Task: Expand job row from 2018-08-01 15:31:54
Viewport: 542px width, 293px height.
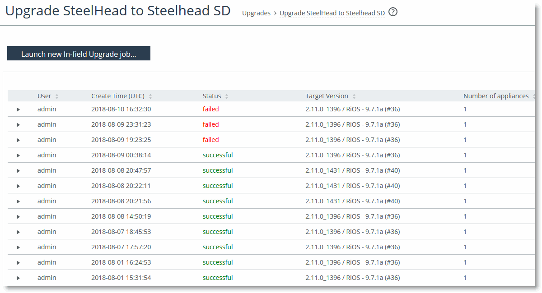Action: tap(18, 278)
